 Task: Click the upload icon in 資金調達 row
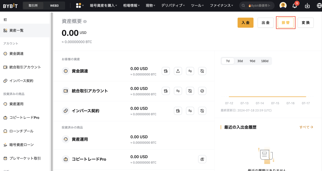[178, 71]
